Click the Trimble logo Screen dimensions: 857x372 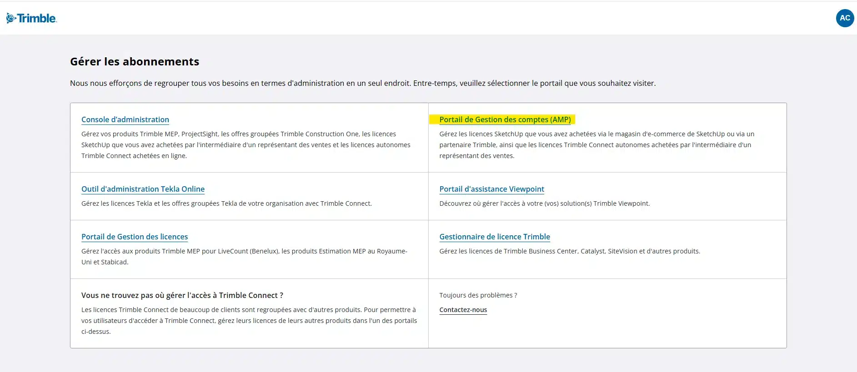tap(31, 18)
